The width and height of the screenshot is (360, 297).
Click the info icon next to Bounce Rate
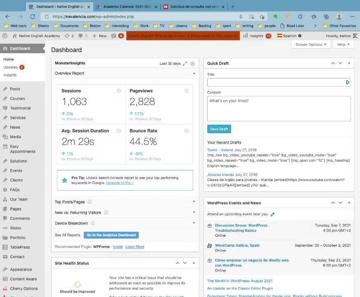click(x=187, y=131)
